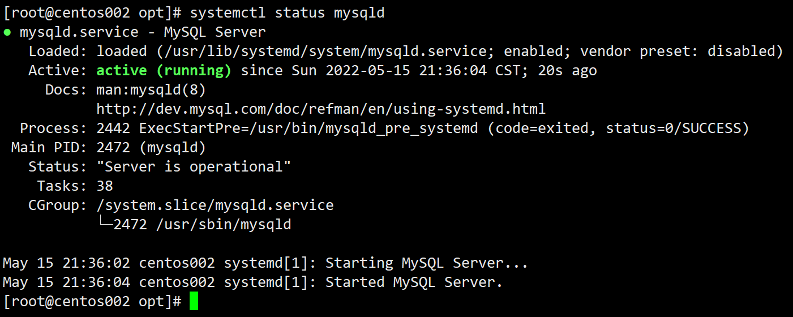Click the "Started MySQL Server." log line
The image size is (793, 317).
(414, 282)
